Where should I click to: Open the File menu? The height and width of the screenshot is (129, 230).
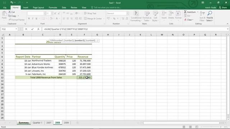click(5, 8)
